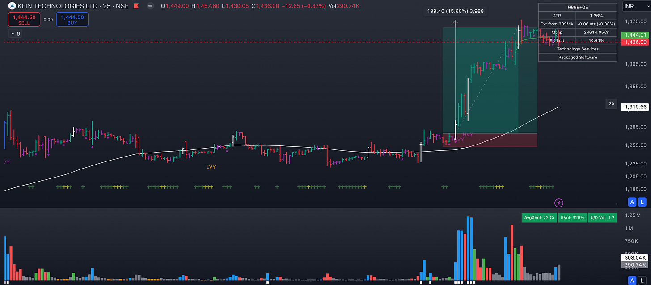The height and width of the screenshot is (285, 651).
Task: Click the 20 moving average tag
Action: [611, 104]
